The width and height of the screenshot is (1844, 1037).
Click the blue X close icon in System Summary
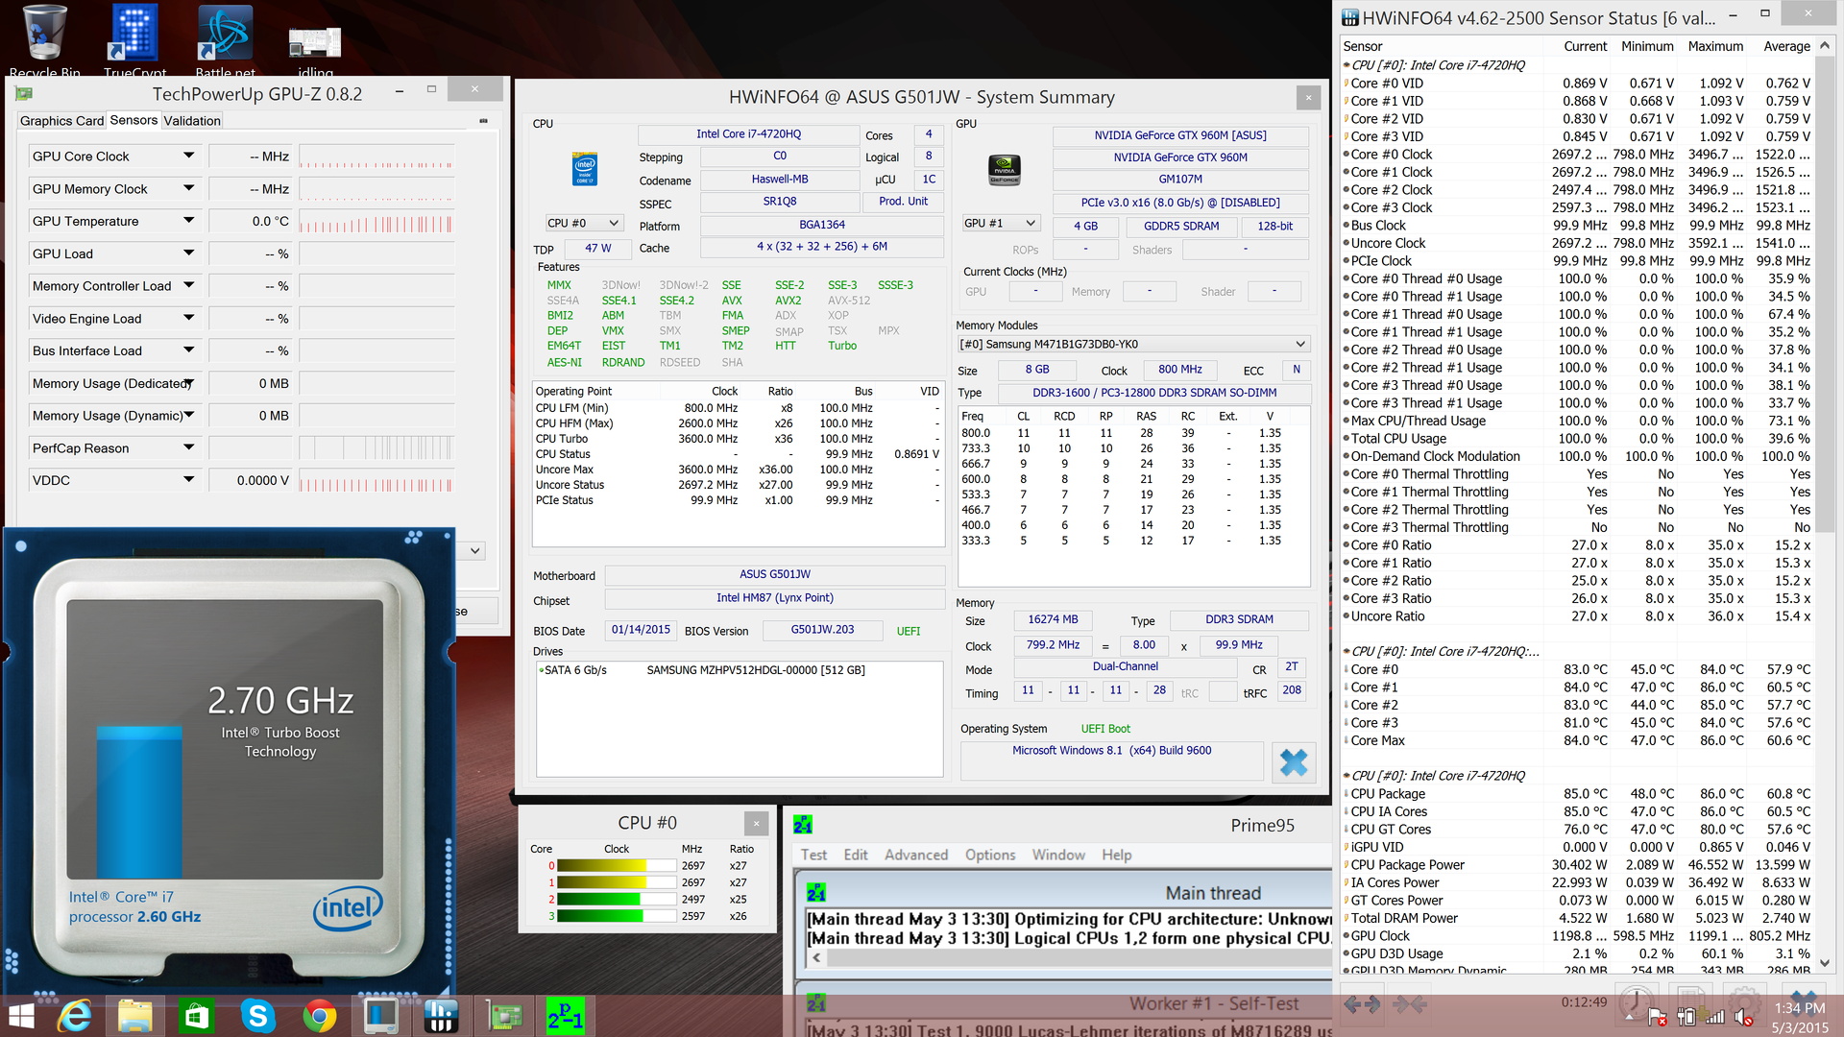(x=1294, y=762)
